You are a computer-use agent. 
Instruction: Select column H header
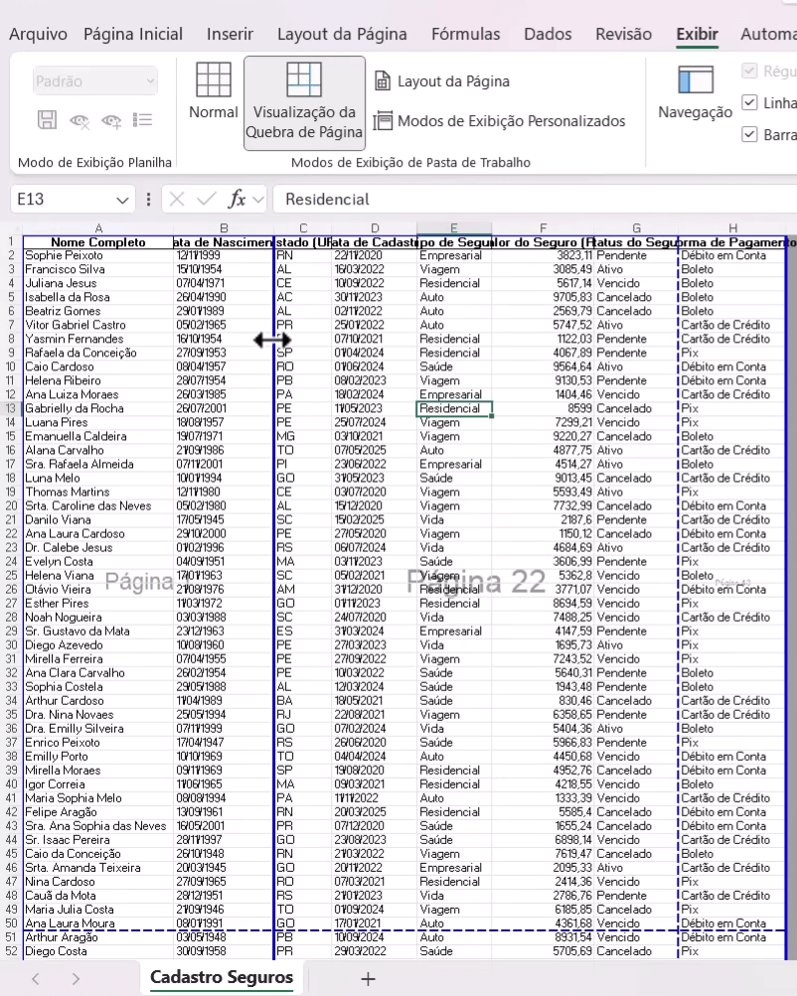[x=732, y=228]
